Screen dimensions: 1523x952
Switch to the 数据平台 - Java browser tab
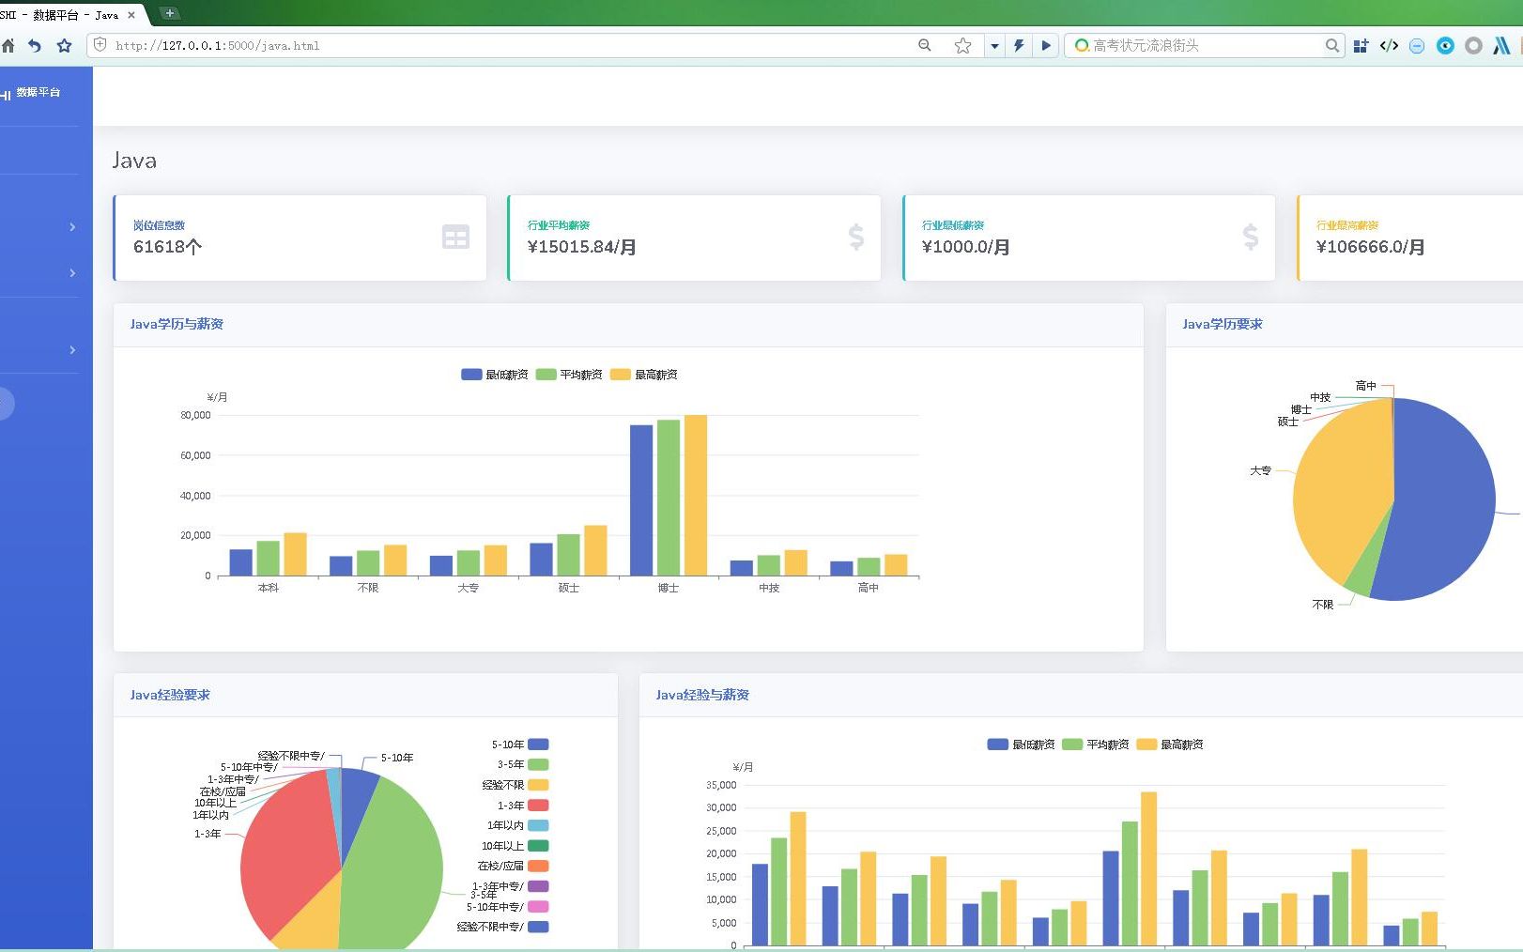(x=70, y=15)
